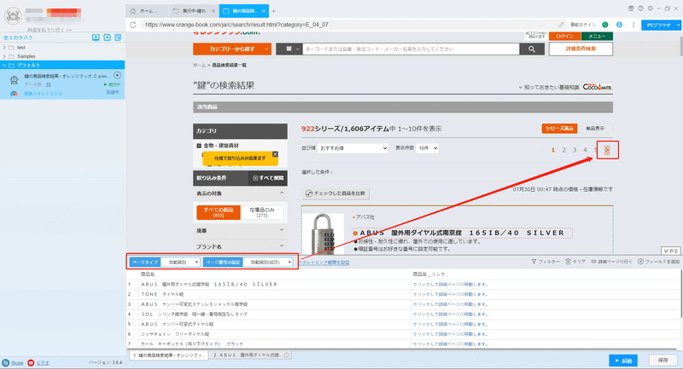
Task: Switch to 単品表示 view
Action: 595,129
